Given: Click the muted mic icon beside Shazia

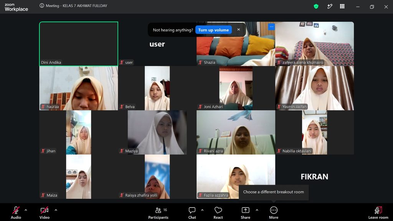Looking at the screenshot, I should (x=200, y=62).
